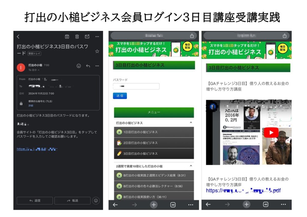This screenshot has height=217, width=307.
Task: Delete the email using the trash icon
Action: pyautogui.click(x=77, y=37)
